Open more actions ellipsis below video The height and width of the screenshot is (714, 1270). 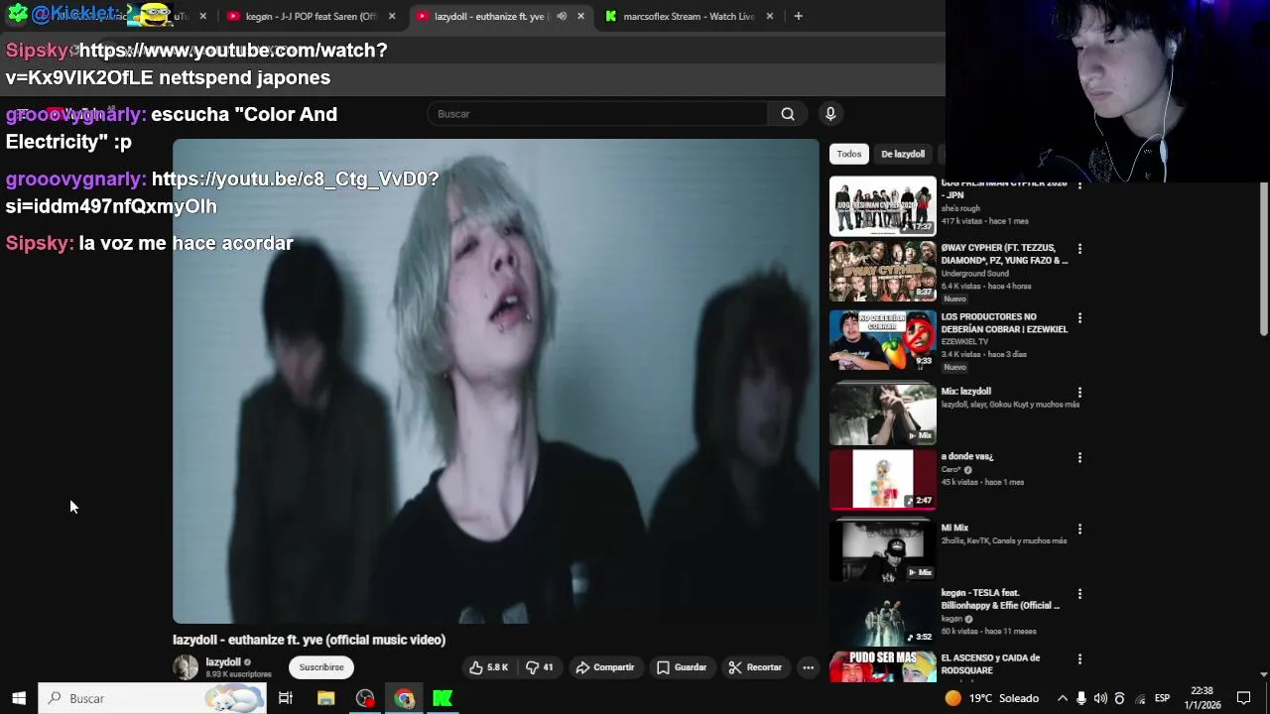pos(809,667)
